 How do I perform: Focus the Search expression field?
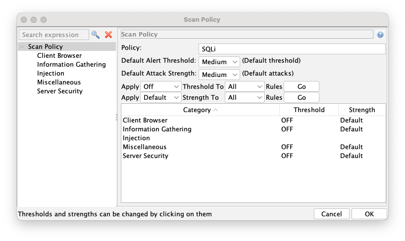[53, 35]
